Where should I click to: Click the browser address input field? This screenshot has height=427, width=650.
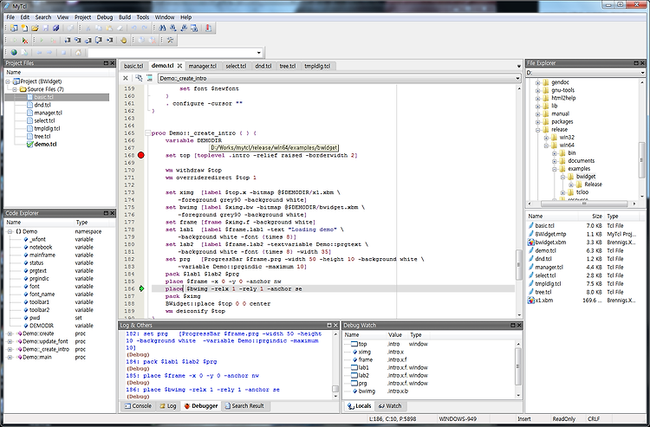click(x=175, y=53)
